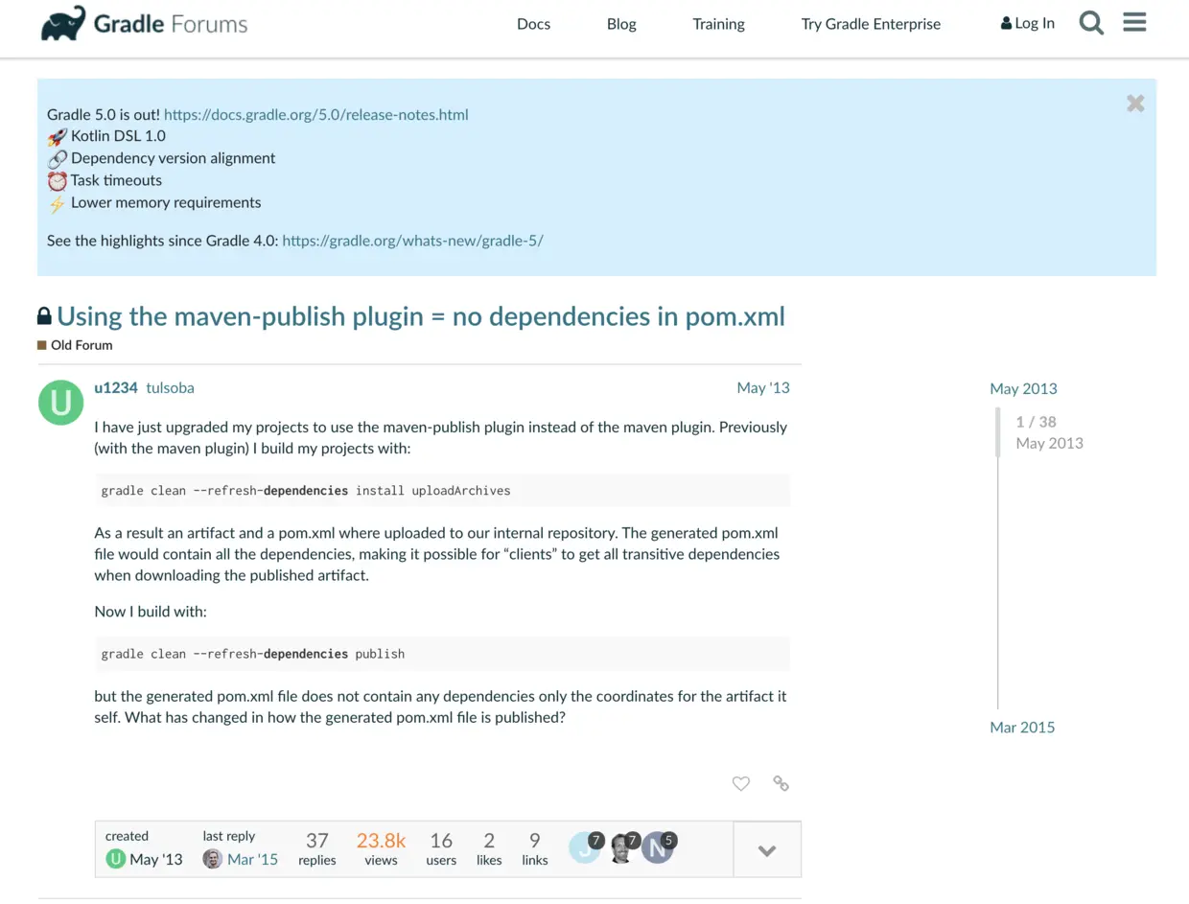Click the 37 replies count

coord(317,849)
